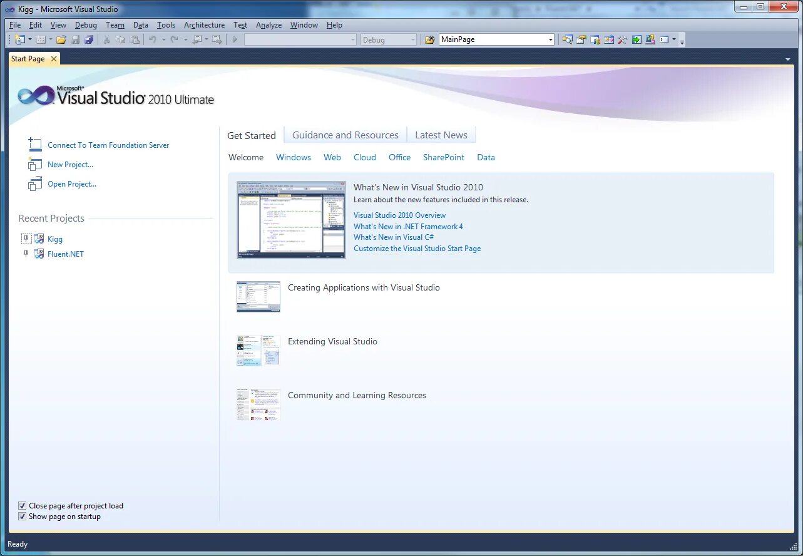Open Extension Manager green arrow icon
Image resolution: width=803 pixels, height=556 pixels.
[637, 39]
